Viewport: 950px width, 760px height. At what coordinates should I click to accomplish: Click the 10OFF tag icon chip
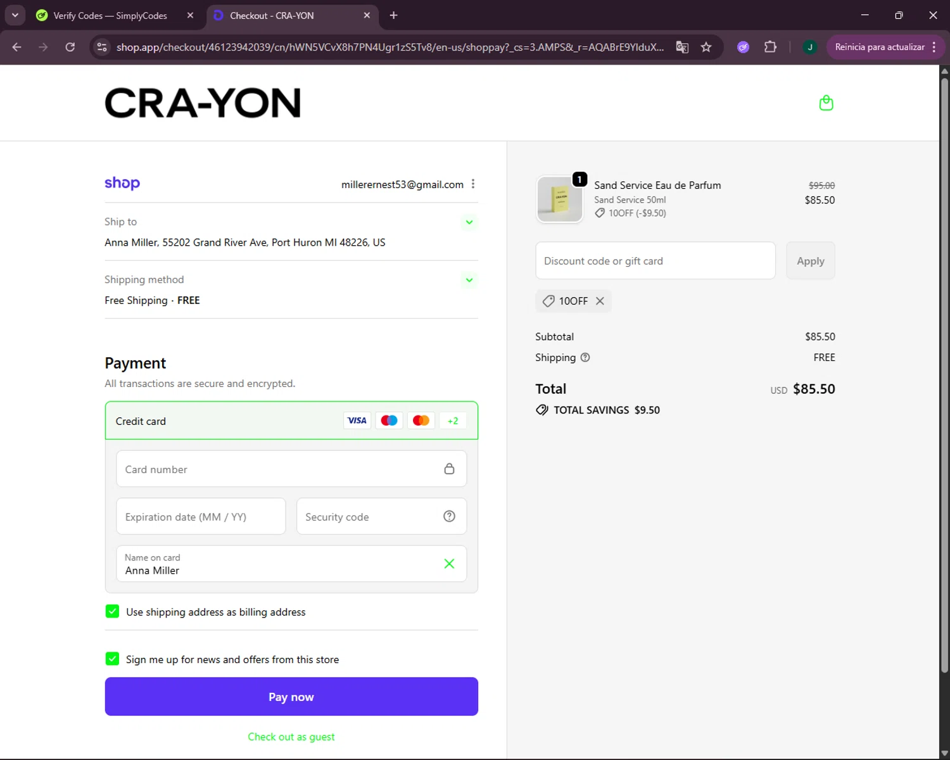[x=548, y=301]
